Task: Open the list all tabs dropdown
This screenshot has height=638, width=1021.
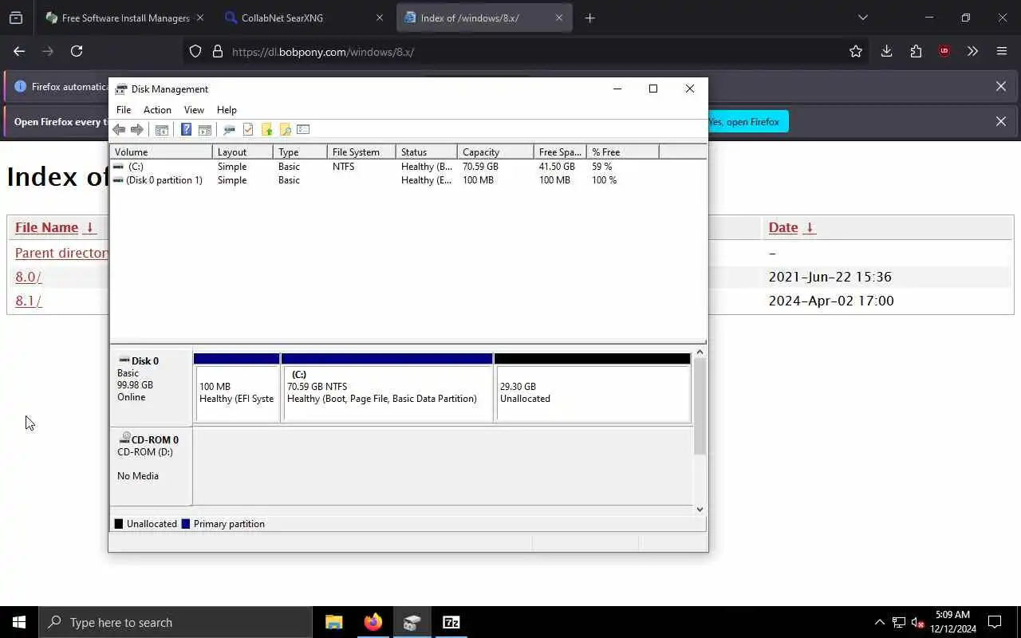Action: click(x=862, y=18)
